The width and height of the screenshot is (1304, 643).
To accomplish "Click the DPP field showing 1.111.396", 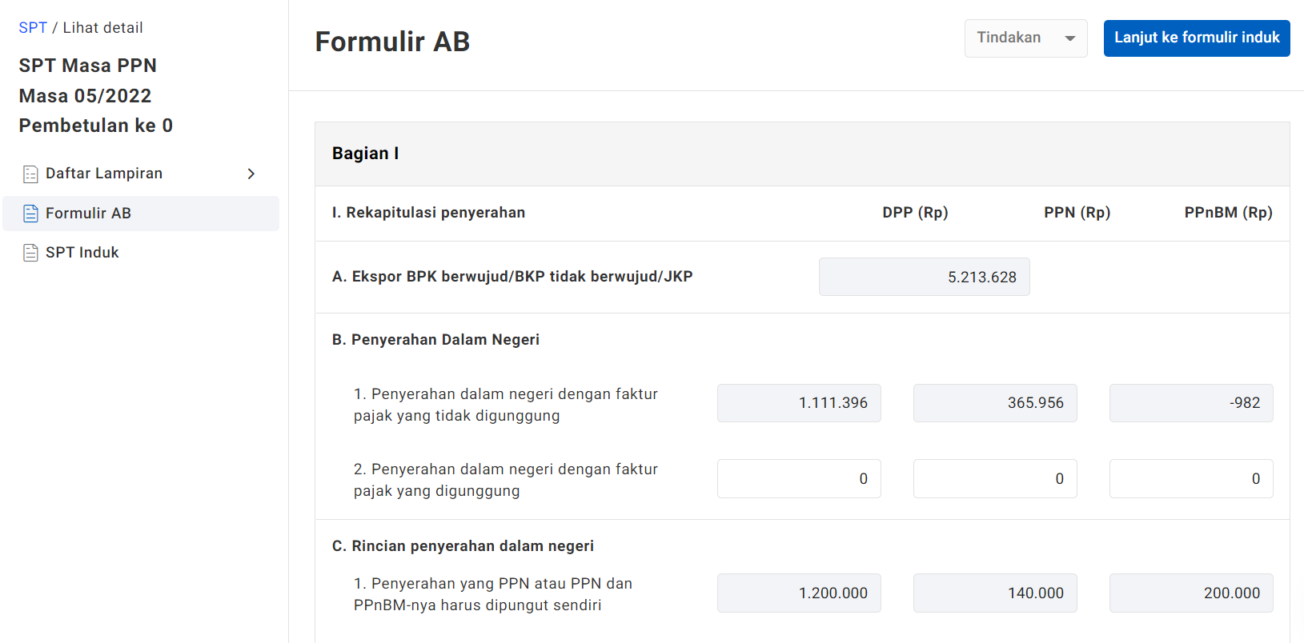I will coord(799,403).
